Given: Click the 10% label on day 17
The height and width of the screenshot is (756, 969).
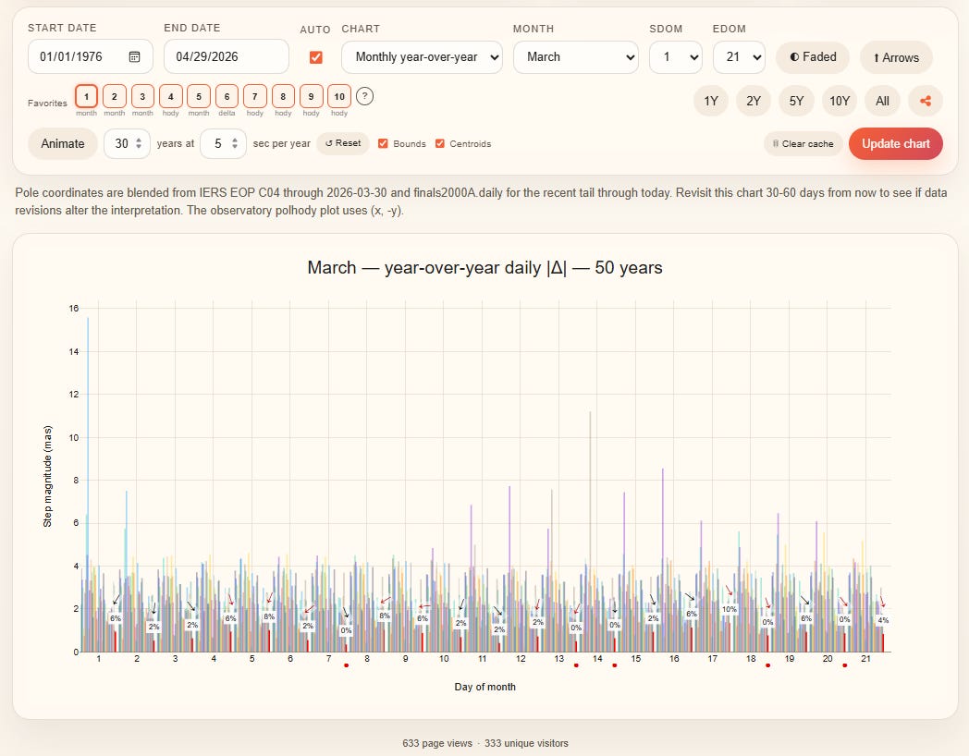Looking at the screenshot, I should [x=730, y=609].
